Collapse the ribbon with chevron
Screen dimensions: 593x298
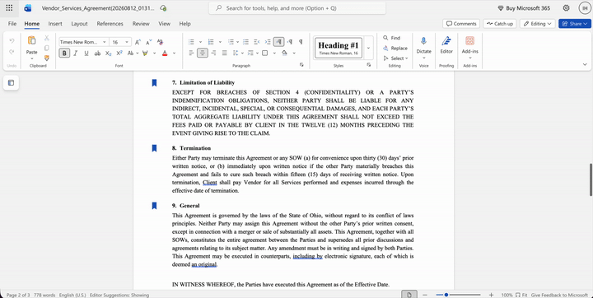(x=585, y=65)
